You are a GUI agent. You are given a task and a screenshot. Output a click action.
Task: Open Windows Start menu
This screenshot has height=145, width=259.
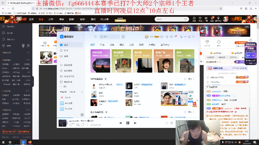(x=3, y=142)
